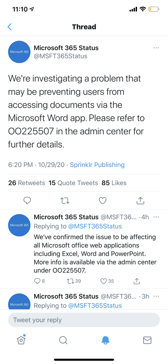View the 15 Quote Tweets list

click(73, 183)
